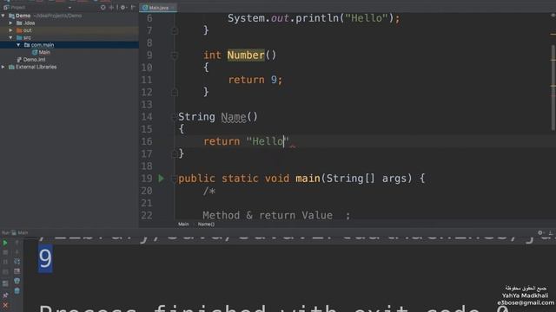Viewport: 556px width, 312px height.
Task: Switch to the Main.java editor tab
Action: point(158,8)
